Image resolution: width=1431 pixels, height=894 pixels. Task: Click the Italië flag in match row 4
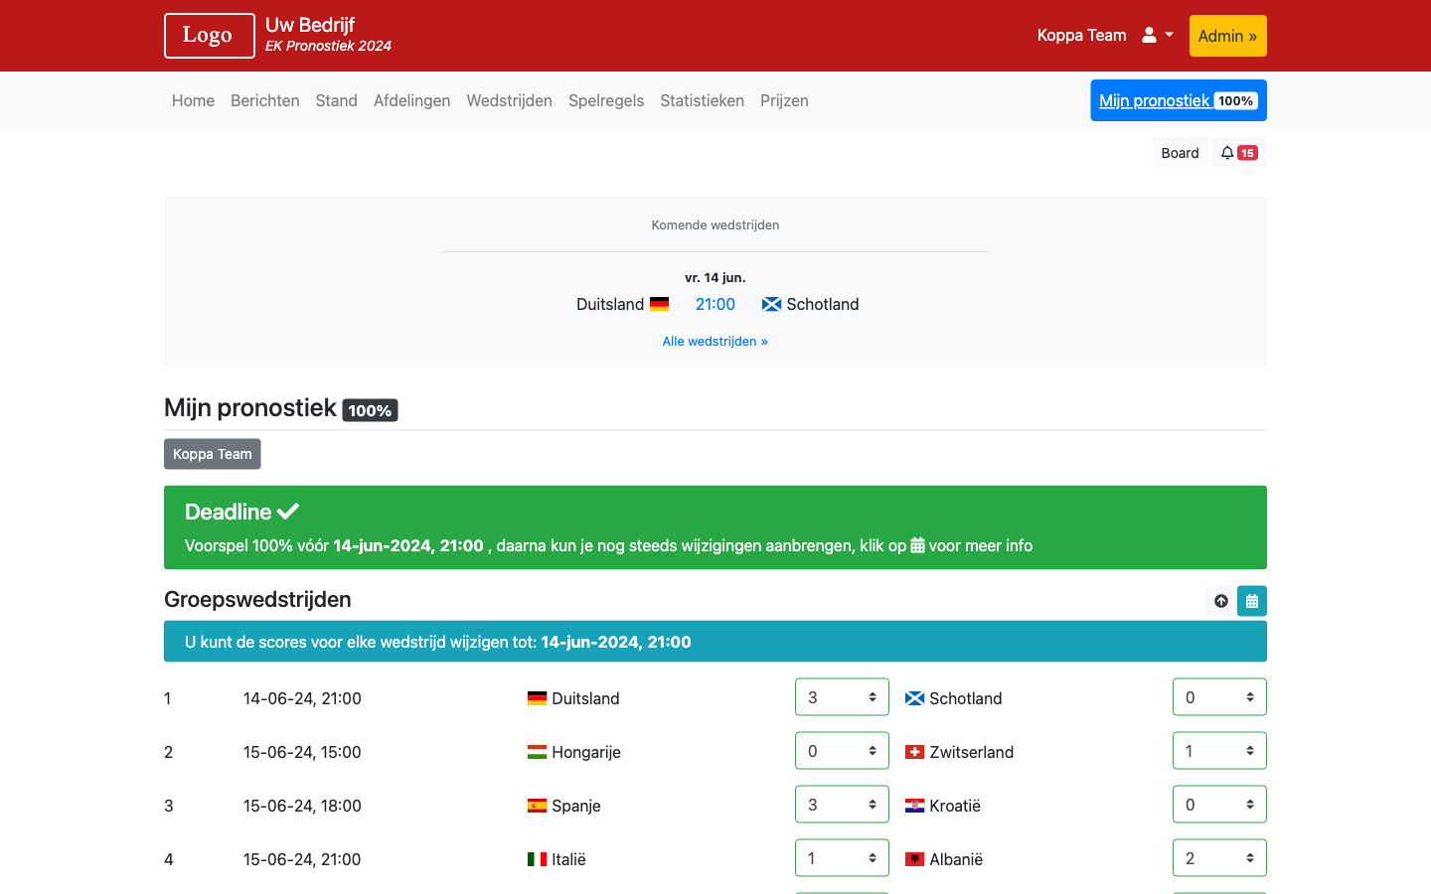[537, 859]
